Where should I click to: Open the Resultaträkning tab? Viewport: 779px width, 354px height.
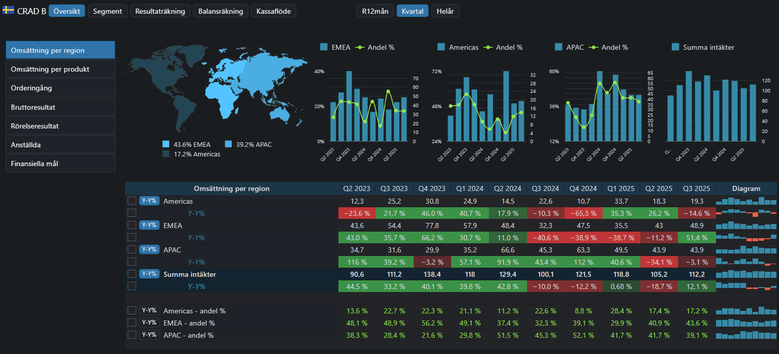160,11
